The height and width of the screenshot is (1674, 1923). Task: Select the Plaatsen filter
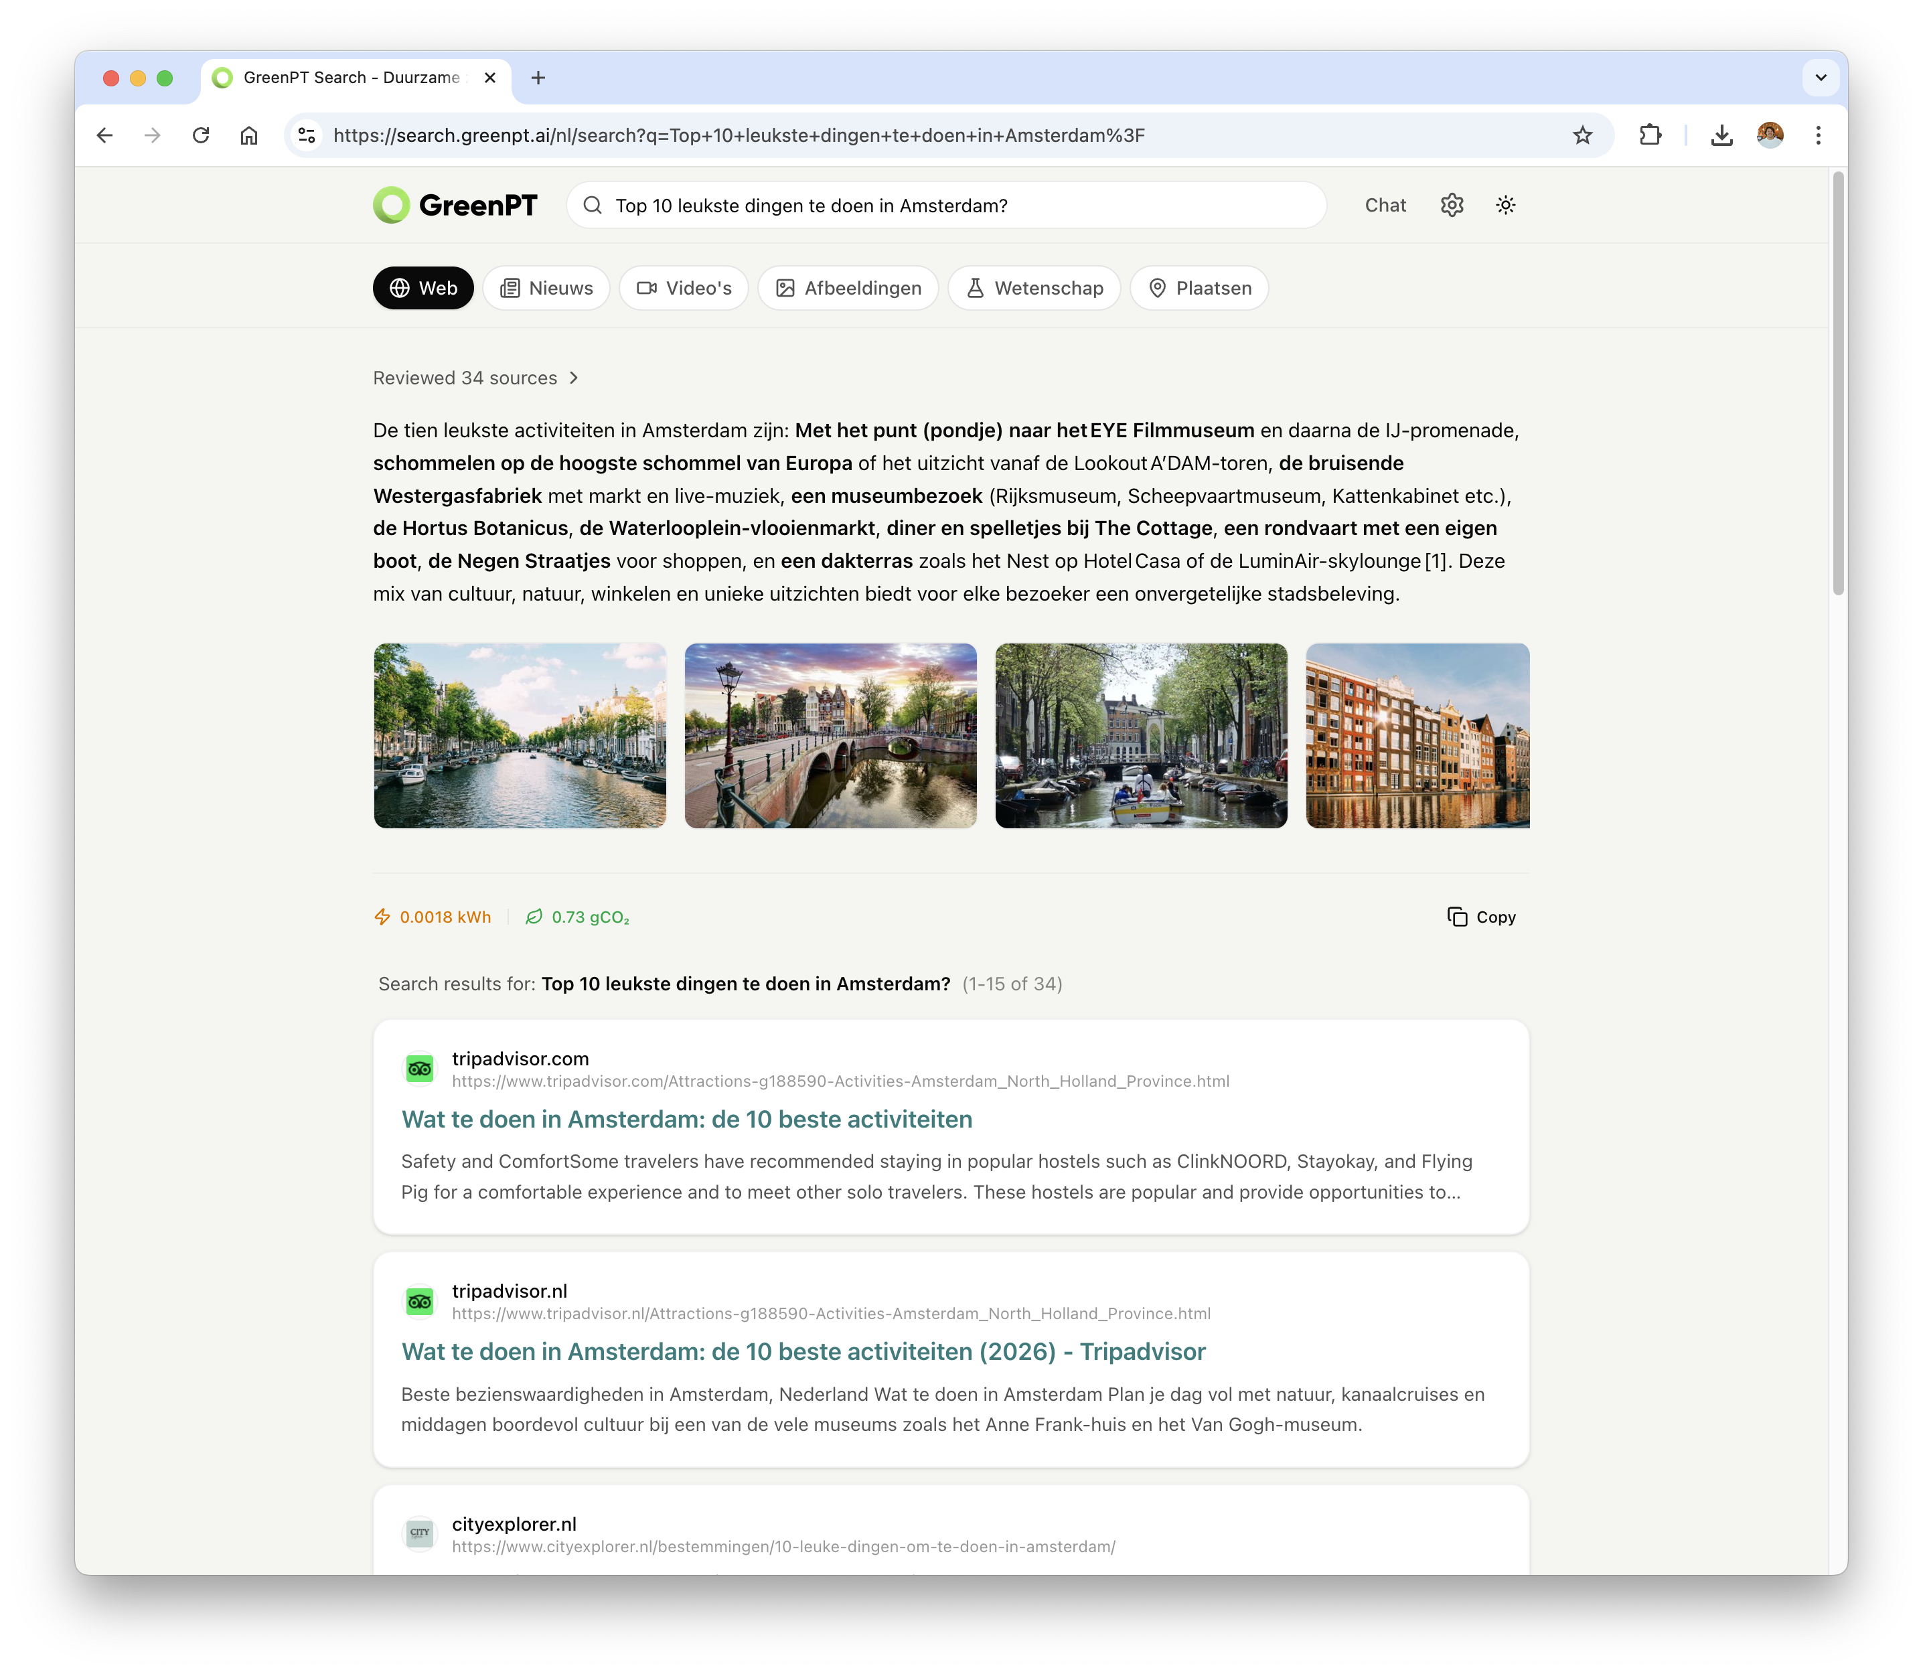1199,289
